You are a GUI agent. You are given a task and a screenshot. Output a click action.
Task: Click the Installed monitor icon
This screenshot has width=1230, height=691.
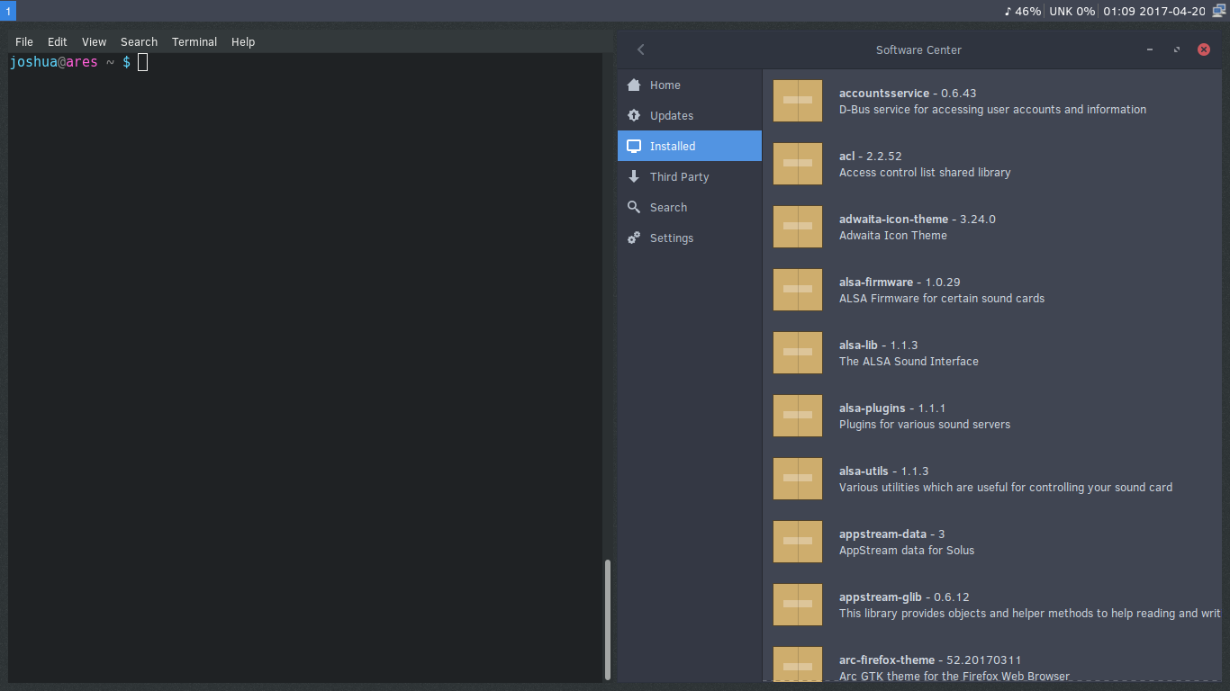[x=634, y=146]
